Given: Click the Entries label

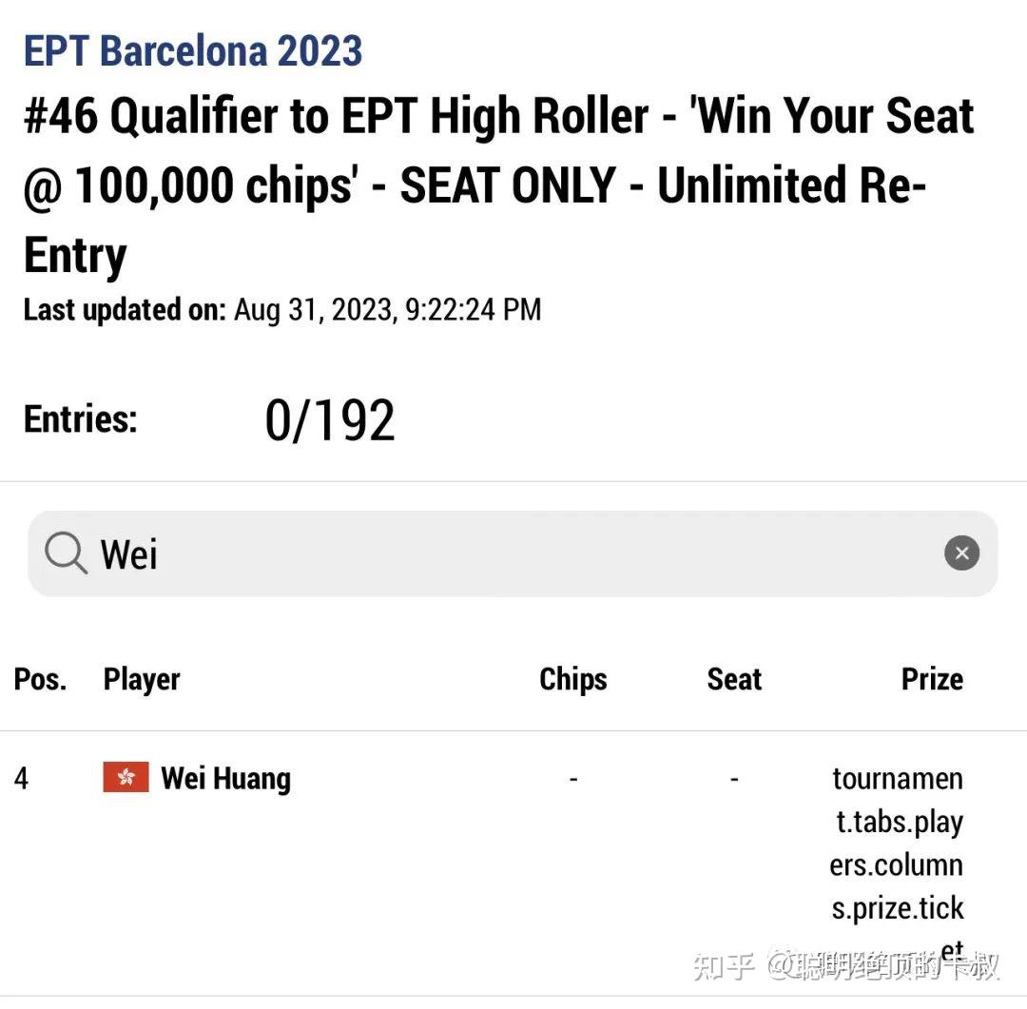Looking at the screenshot, I should [80, 418].
